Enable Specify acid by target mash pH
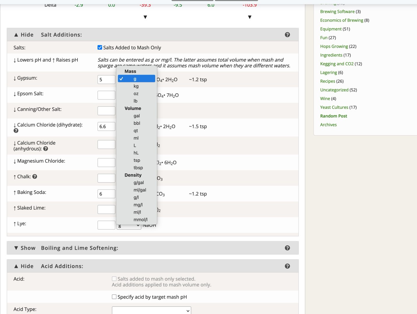Screen dimensions: 417x314 pyautogui.click(x=114, y=297)
